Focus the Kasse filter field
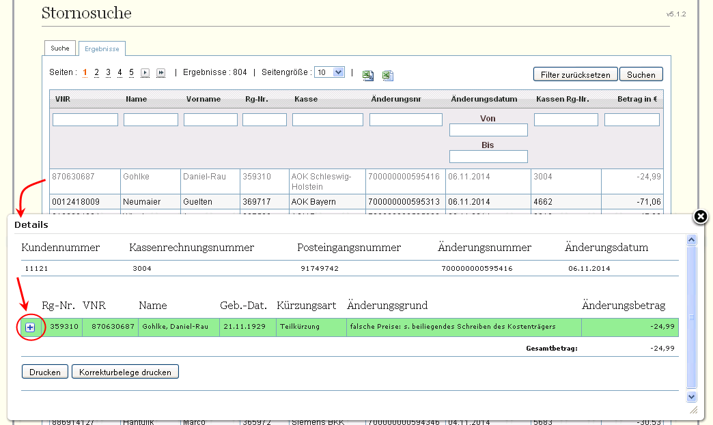This screenshot has height=425, width=713. [328, 120]
